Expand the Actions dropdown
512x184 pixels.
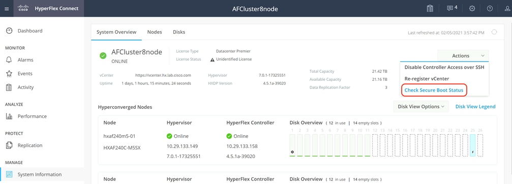point(463,56)
